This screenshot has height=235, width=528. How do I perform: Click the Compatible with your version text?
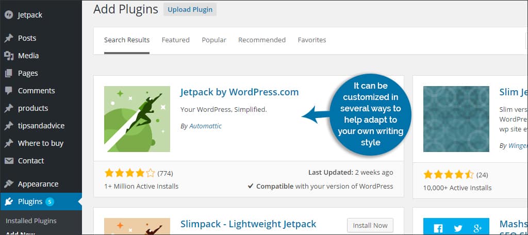pos(320,186)
